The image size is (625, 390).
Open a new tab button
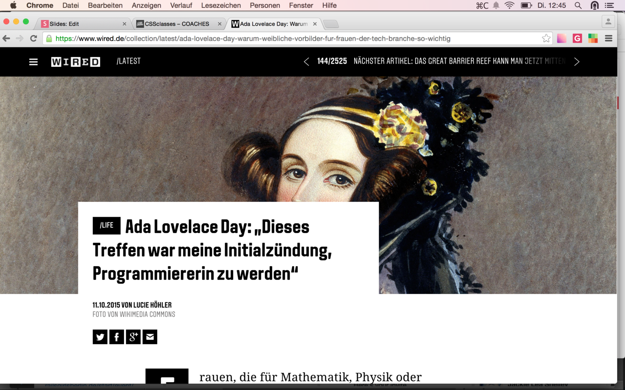pos(331,24)
